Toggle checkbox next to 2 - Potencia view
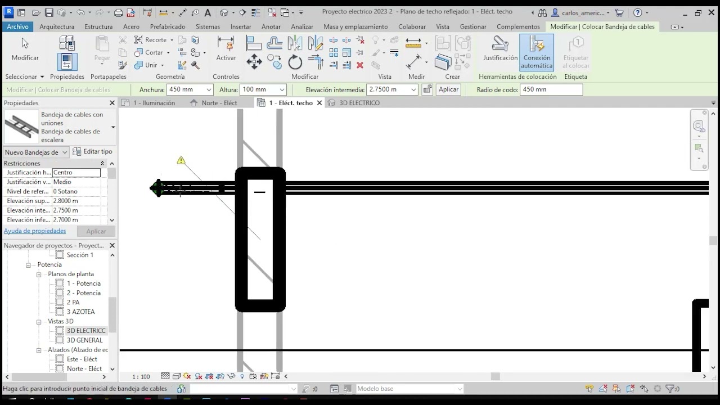This screenshot has width=720, height=405. 60,293
